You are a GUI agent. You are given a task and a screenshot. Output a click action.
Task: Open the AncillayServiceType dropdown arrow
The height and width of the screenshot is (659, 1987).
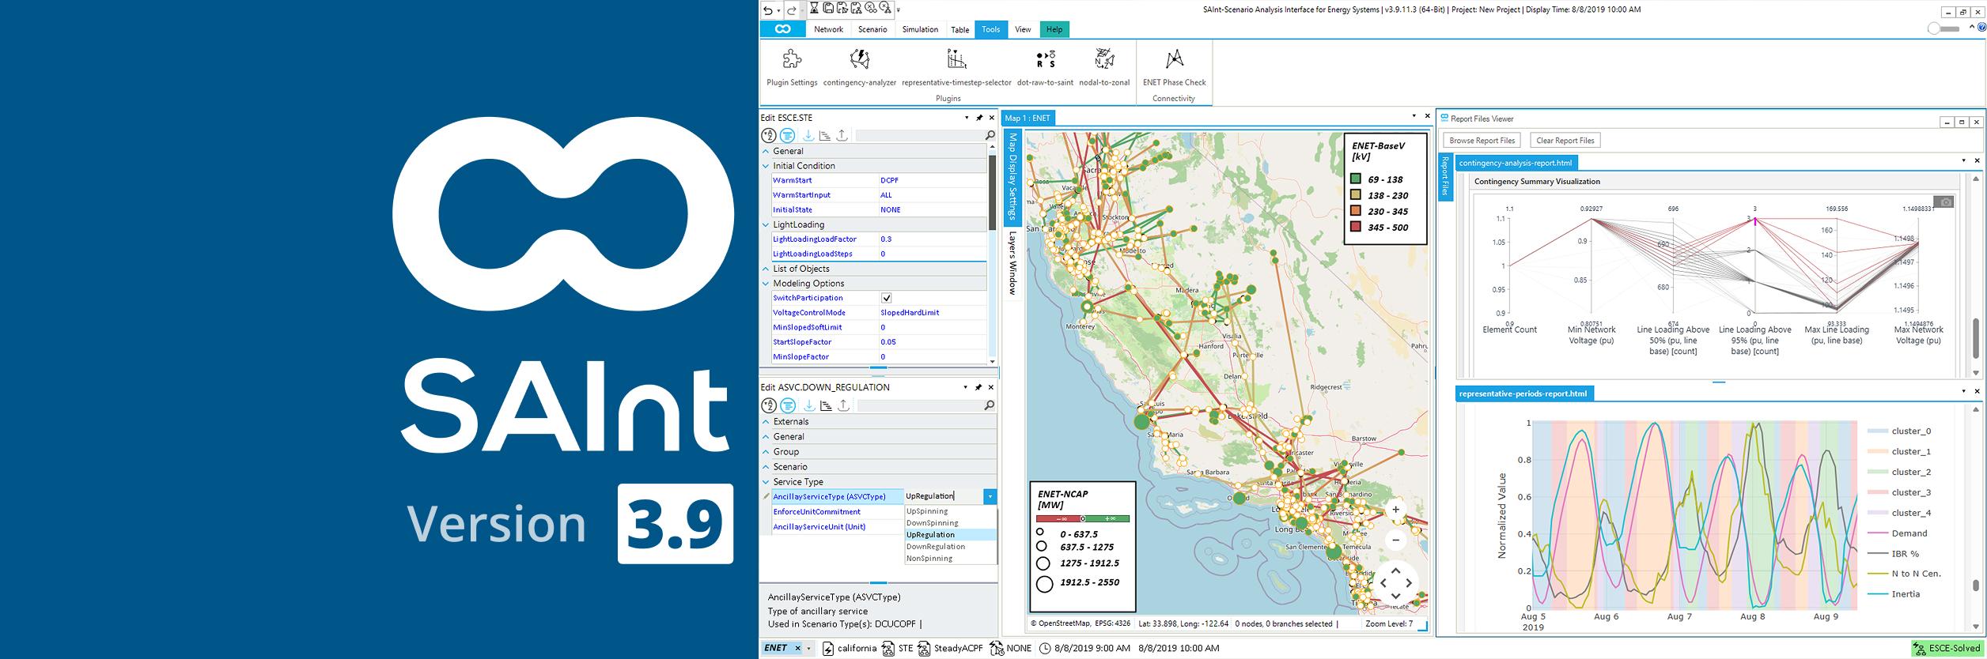[x=990, y=496]
